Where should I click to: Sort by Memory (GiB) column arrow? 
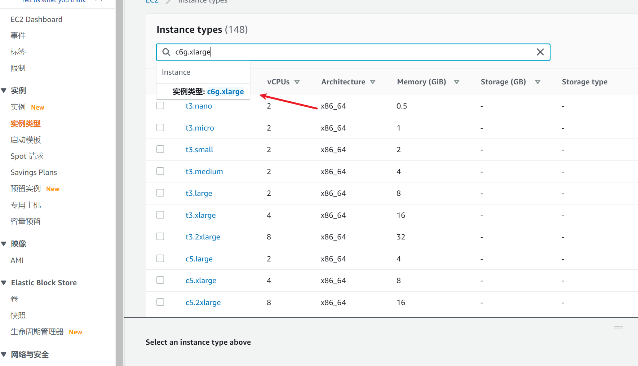[x=457, y=82]
